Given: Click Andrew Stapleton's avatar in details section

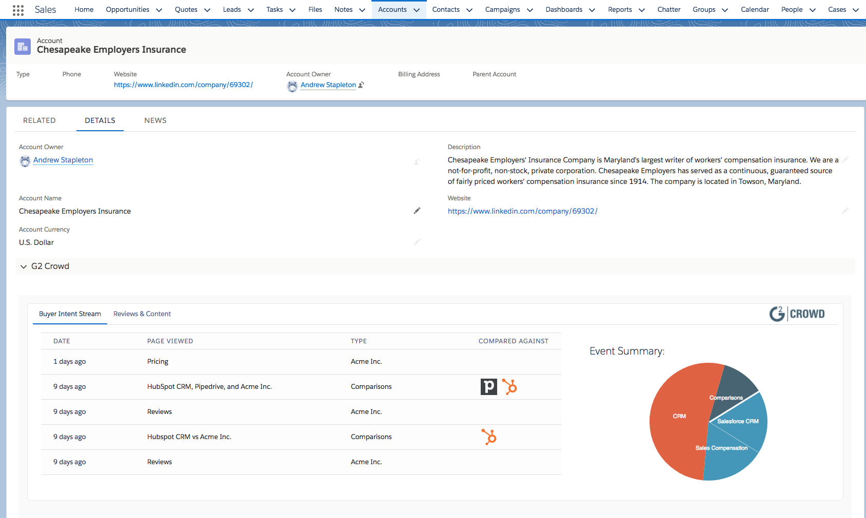Looking at the screenshot, I should click(x=25, y=161).
